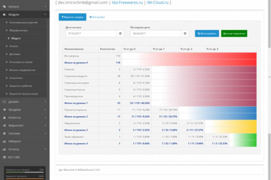Open the Доставка submenu item
271x180 pixels.
(23, 54)
